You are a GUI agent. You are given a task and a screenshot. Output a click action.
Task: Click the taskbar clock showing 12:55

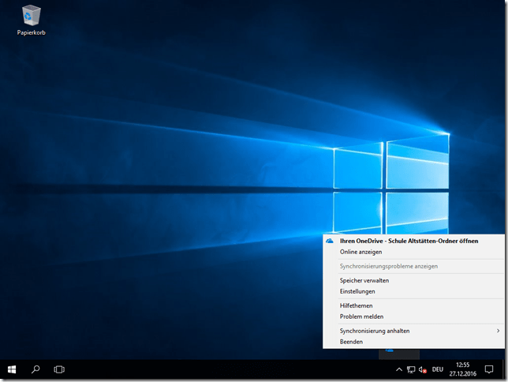(462, 369)
